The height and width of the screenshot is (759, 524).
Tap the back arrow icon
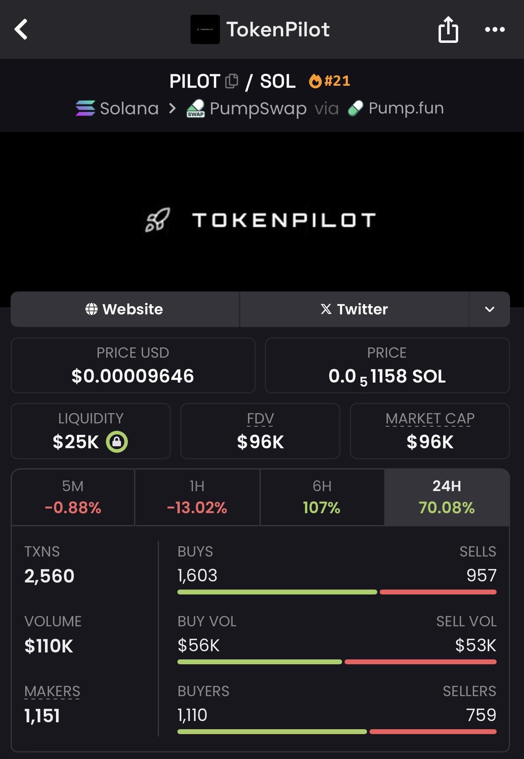21,29
